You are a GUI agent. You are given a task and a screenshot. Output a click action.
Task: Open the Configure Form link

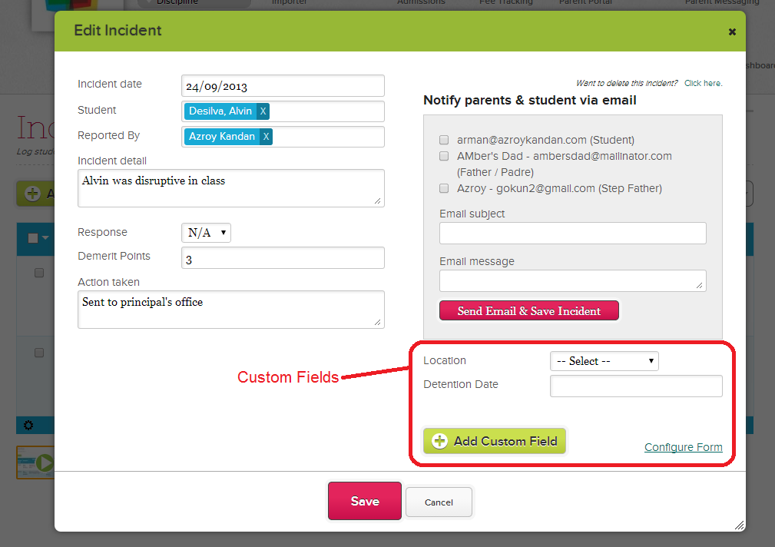[x=683, y=447]
